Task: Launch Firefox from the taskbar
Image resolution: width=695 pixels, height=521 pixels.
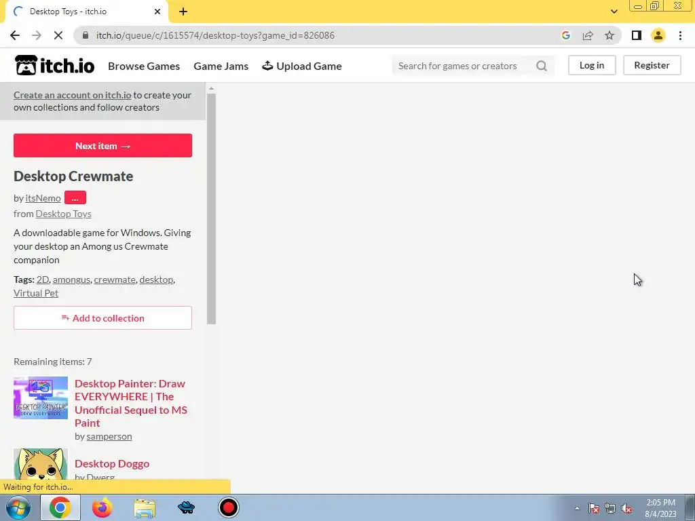Action: coord(102,507)
